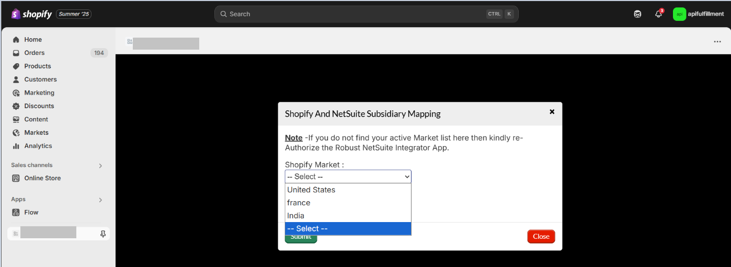Image resolution: width=731 pixels, height=267 pixels.
Task: Choose India from market list
Action: 348,216
